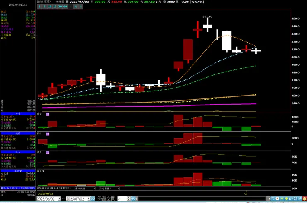Select the 10-minute timeframe button

tap(50, 7)
